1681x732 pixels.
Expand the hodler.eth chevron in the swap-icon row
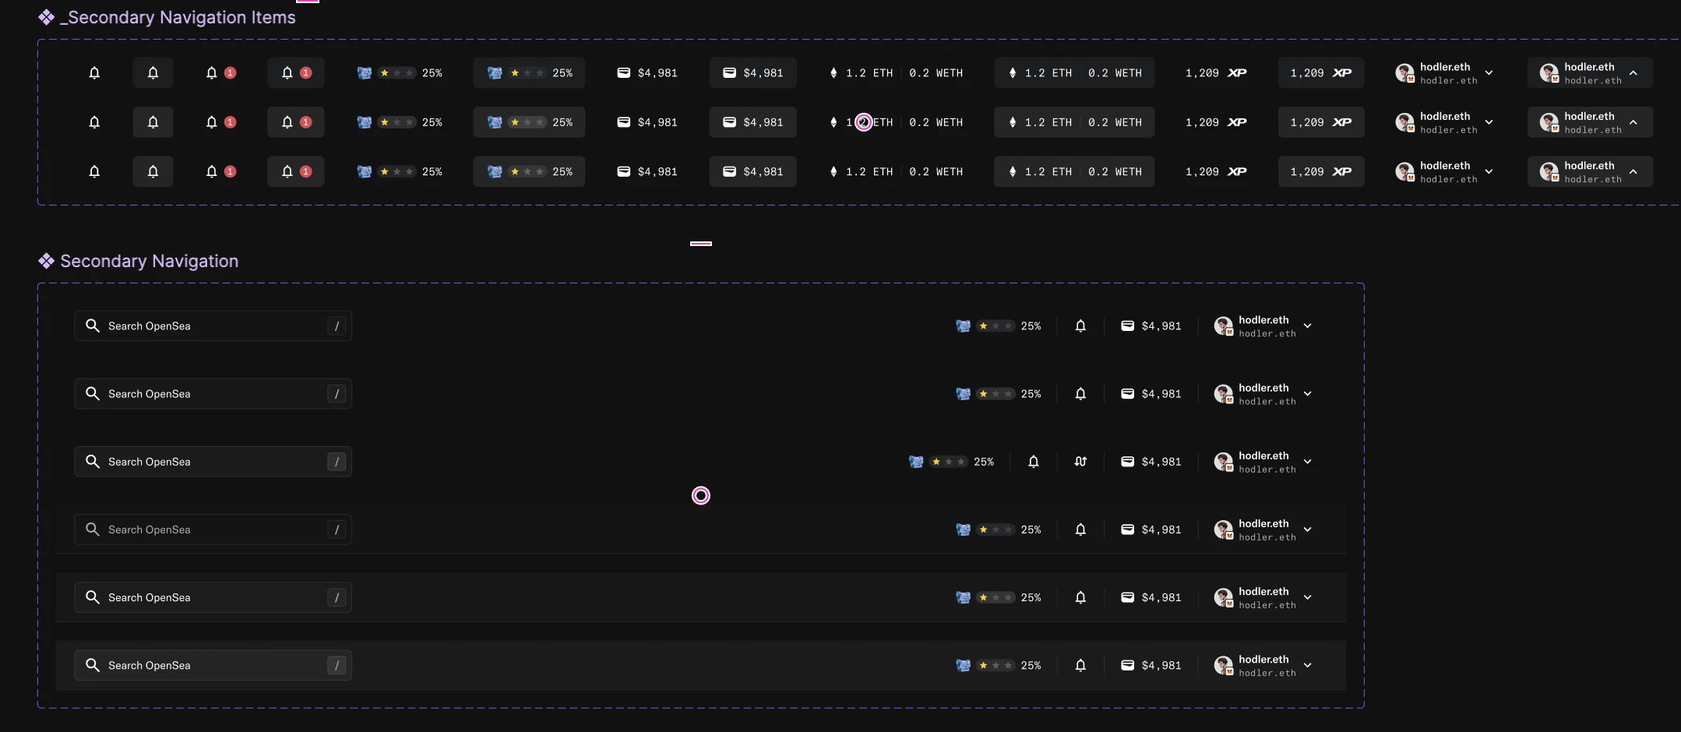tap(1308, 462)
